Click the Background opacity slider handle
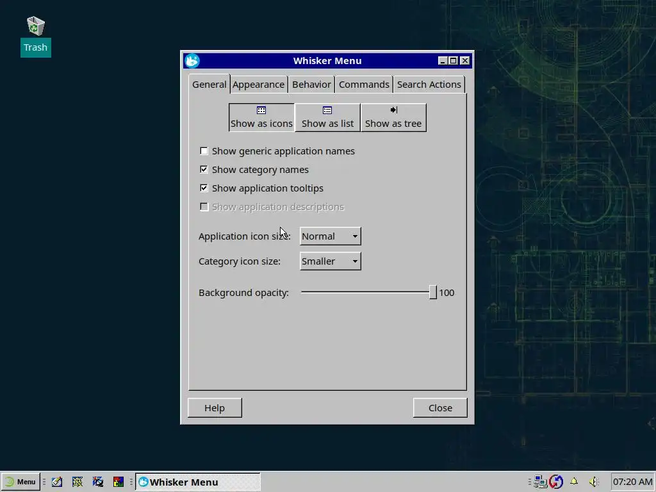The width and height of the screenshot is (656, 492). coord(433,292)
